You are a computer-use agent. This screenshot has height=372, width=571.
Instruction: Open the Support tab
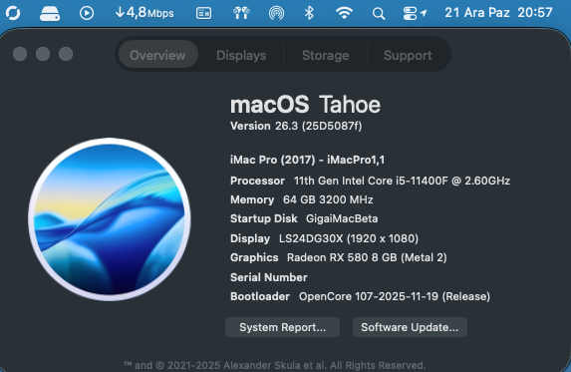[x=408, y=55]
